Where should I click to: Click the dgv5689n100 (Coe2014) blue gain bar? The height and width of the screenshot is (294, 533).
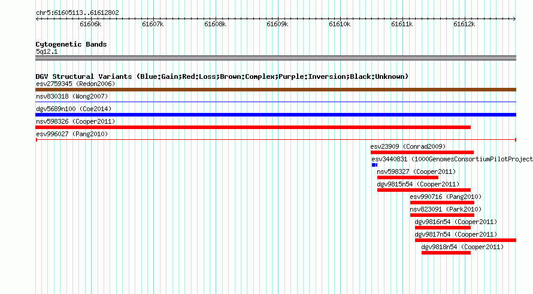(x=275, y=115)
